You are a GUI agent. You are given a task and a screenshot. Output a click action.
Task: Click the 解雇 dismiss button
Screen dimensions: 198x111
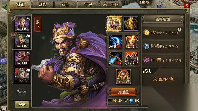[22, 104]
